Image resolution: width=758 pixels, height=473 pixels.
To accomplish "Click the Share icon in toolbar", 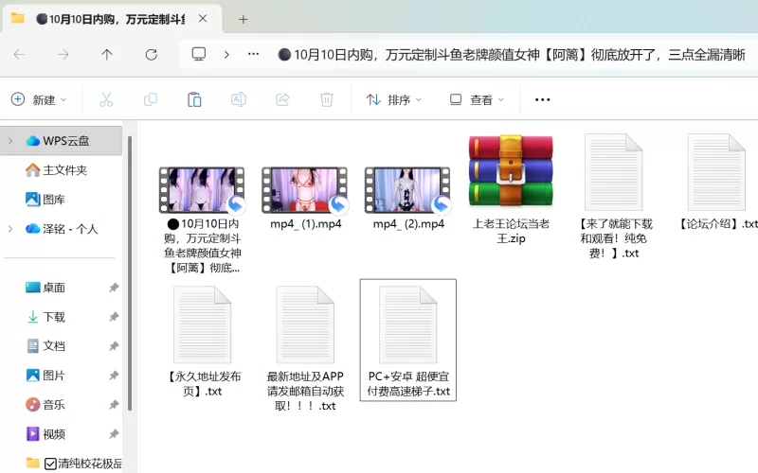I will tap(282, 99).
